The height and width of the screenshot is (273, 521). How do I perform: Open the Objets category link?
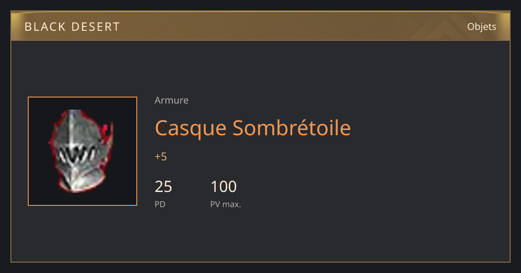click(x=481, y=26)
